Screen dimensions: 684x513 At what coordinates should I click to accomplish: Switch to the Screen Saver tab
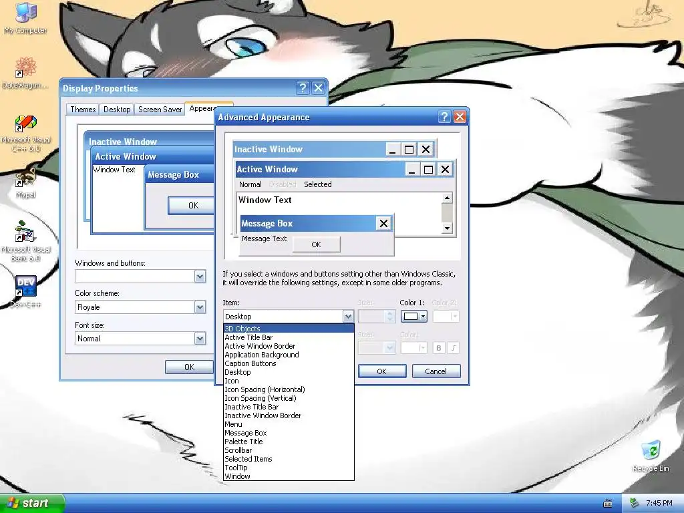pyautogui.click(x=160, y=109)
